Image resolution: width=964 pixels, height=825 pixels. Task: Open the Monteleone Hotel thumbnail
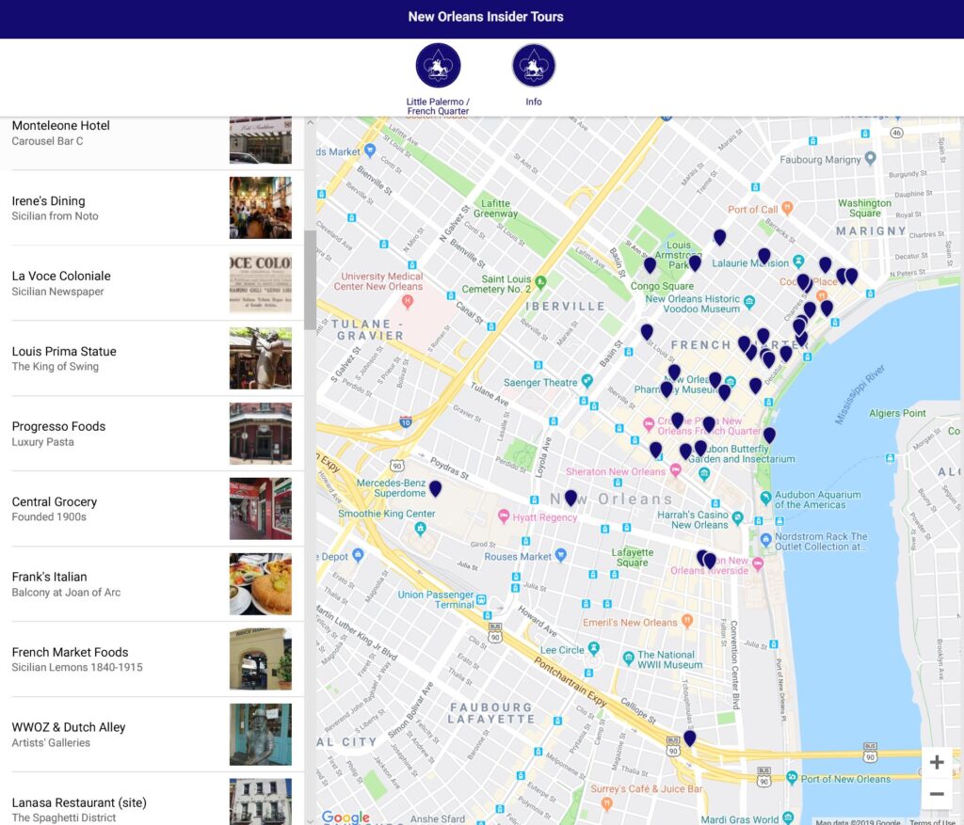[x=261, y=140]
